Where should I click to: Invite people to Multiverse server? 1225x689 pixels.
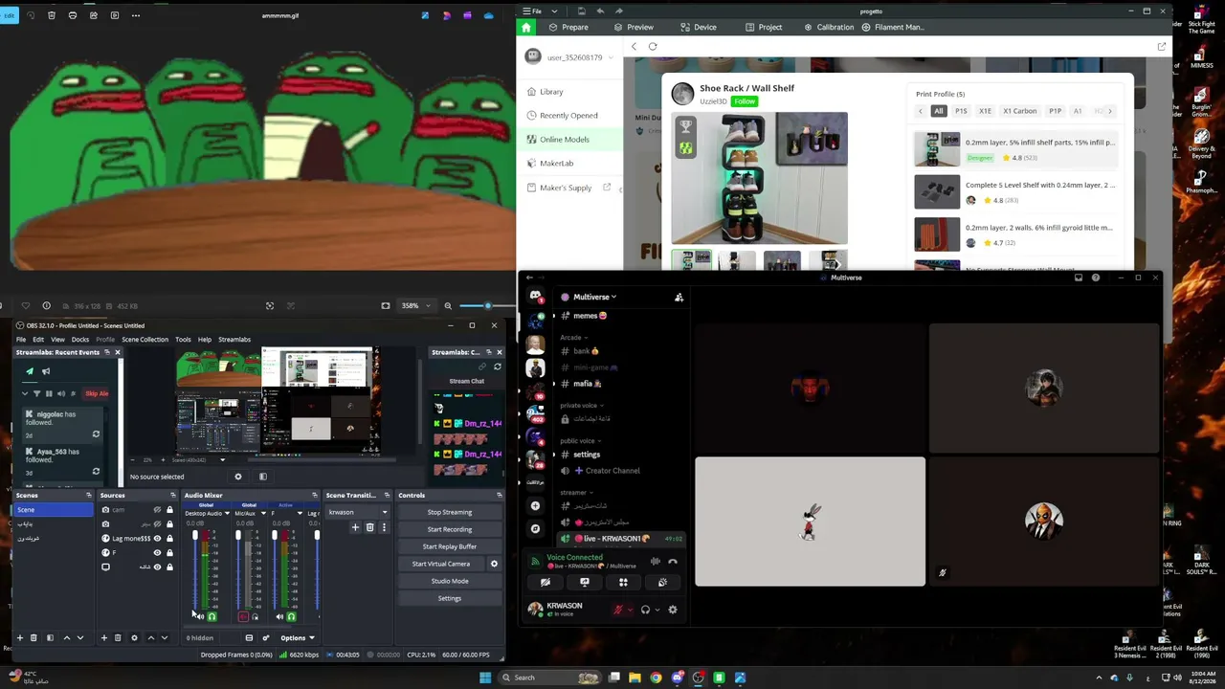(x=679, y=298)
